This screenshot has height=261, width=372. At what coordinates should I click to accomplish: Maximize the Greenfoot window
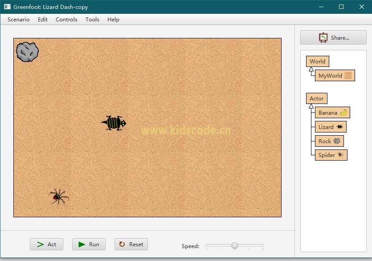pos(341,7)
